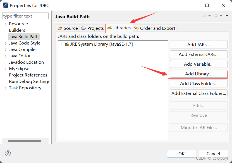The image size is (232, 163).
Task: Select Java Build Path tree item
Action: click(24, 36)
